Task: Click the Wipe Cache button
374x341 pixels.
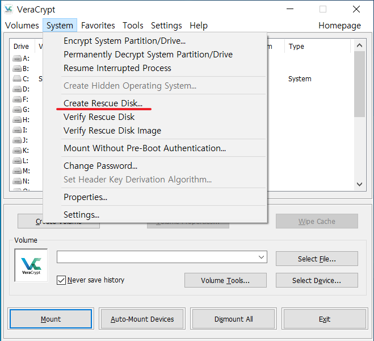Action: (317, 221)
